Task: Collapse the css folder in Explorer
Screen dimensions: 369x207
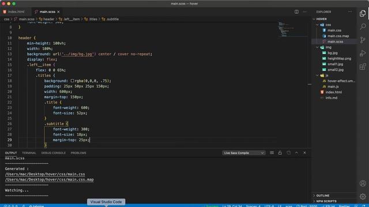Action: [x=328, y=25]
